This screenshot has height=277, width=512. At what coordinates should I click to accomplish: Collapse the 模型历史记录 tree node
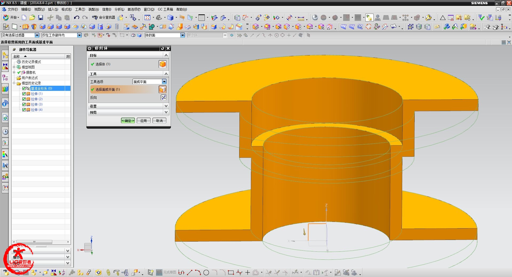pyautogui.click(x=14, y=83)
